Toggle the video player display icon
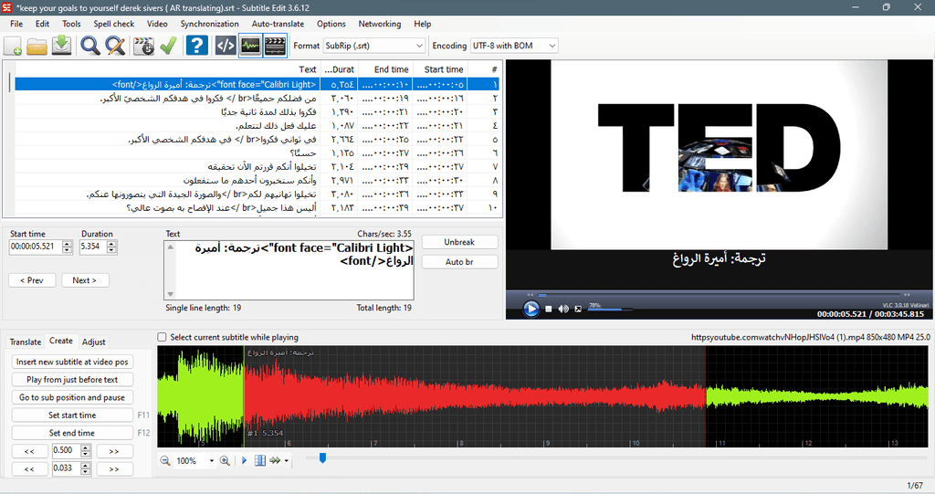The height and width of the screenshot is (494, 935). (275, 46)
